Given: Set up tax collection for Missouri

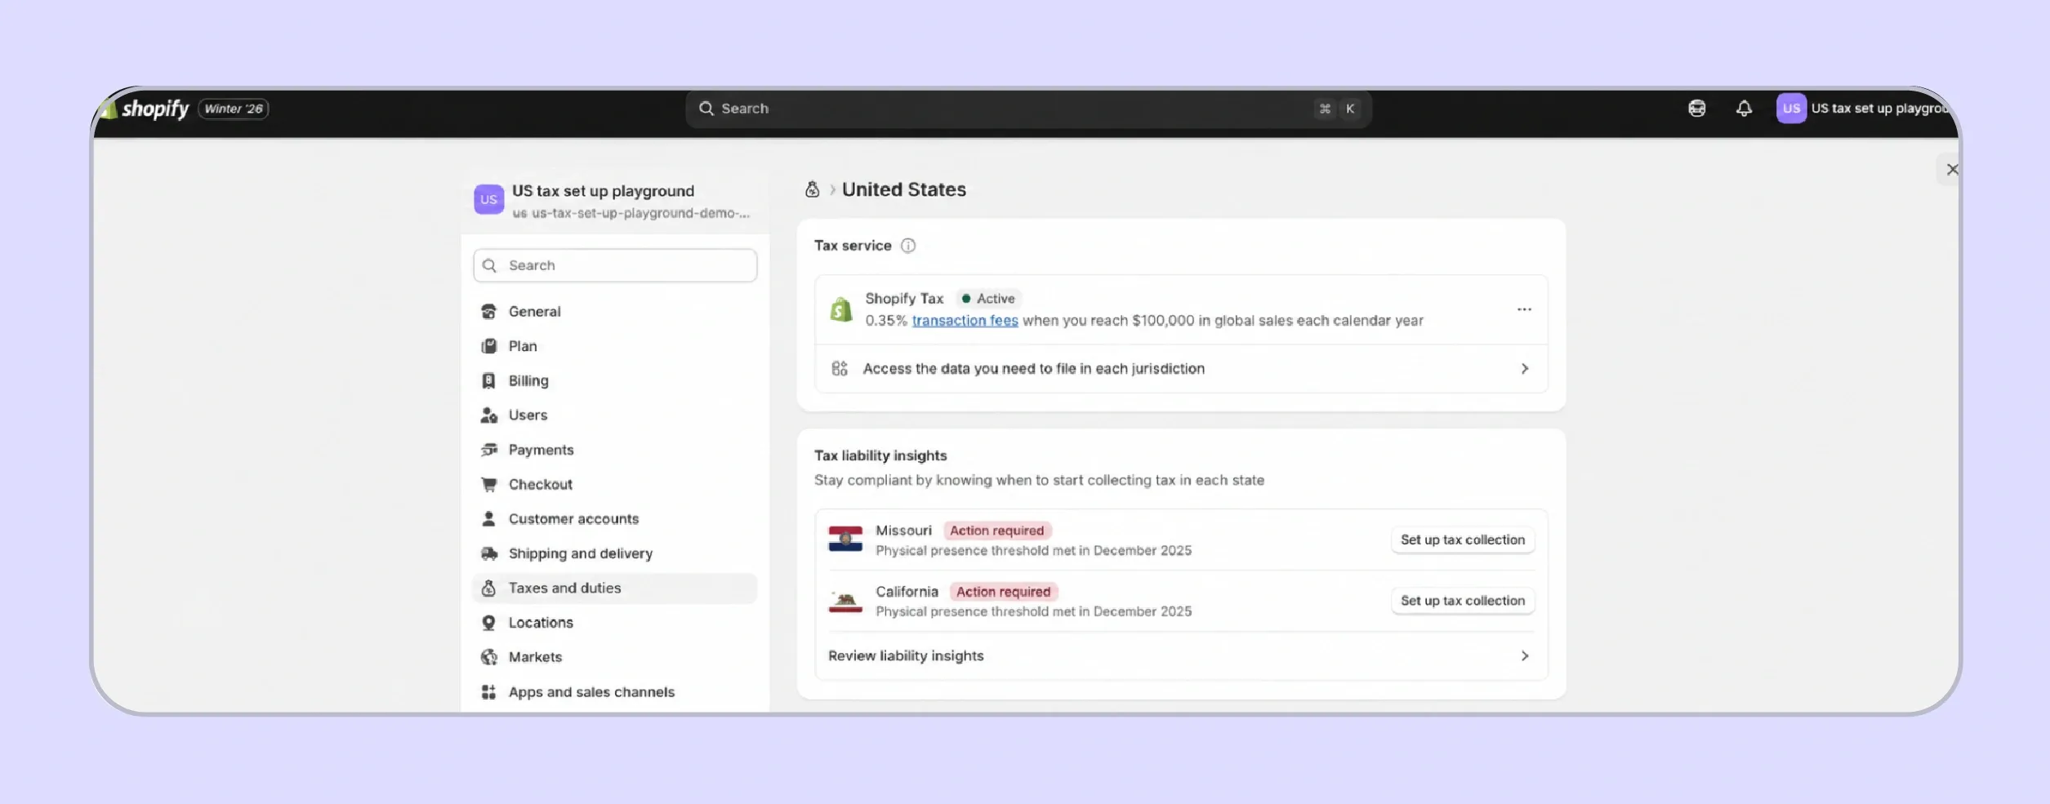Looking at the screenshot, I should [x=1462, y=540].
